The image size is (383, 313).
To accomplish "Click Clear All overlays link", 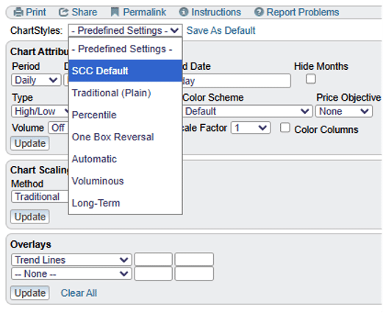I will [x=79, y=293].
